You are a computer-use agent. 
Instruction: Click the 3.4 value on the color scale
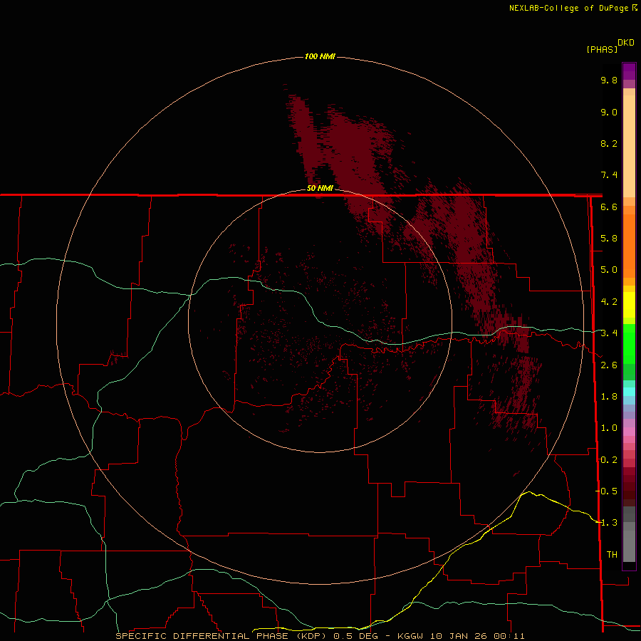pos(609,333)
